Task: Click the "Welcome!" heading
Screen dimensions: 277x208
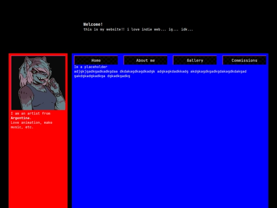Action: [x=93, y=24]
